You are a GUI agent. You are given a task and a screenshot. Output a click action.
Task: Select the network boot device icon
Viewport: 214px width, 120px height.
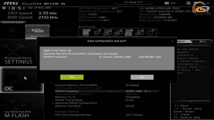pyautogui.click(x=150, y=32)
